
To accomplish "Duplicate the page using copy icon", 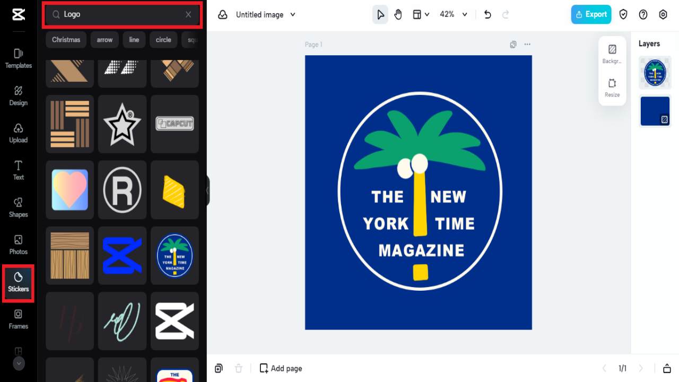I will tap(513, 45).
